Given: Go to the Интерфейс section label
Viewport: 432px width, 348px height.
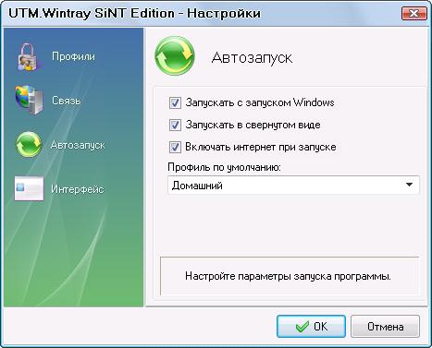Looking at the screenshot, I should (78, 189).
